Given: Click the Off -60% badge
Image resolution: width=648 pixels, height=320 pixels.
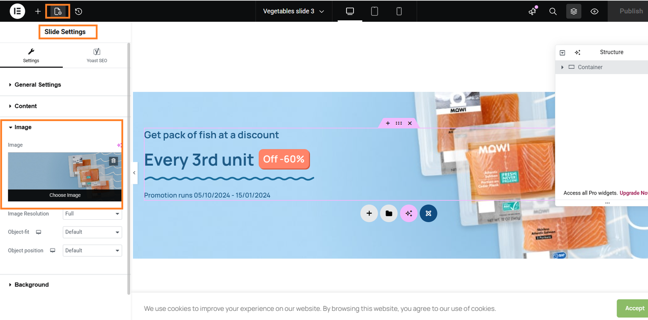Looking at the screenshot, I should tap(284, 159).
